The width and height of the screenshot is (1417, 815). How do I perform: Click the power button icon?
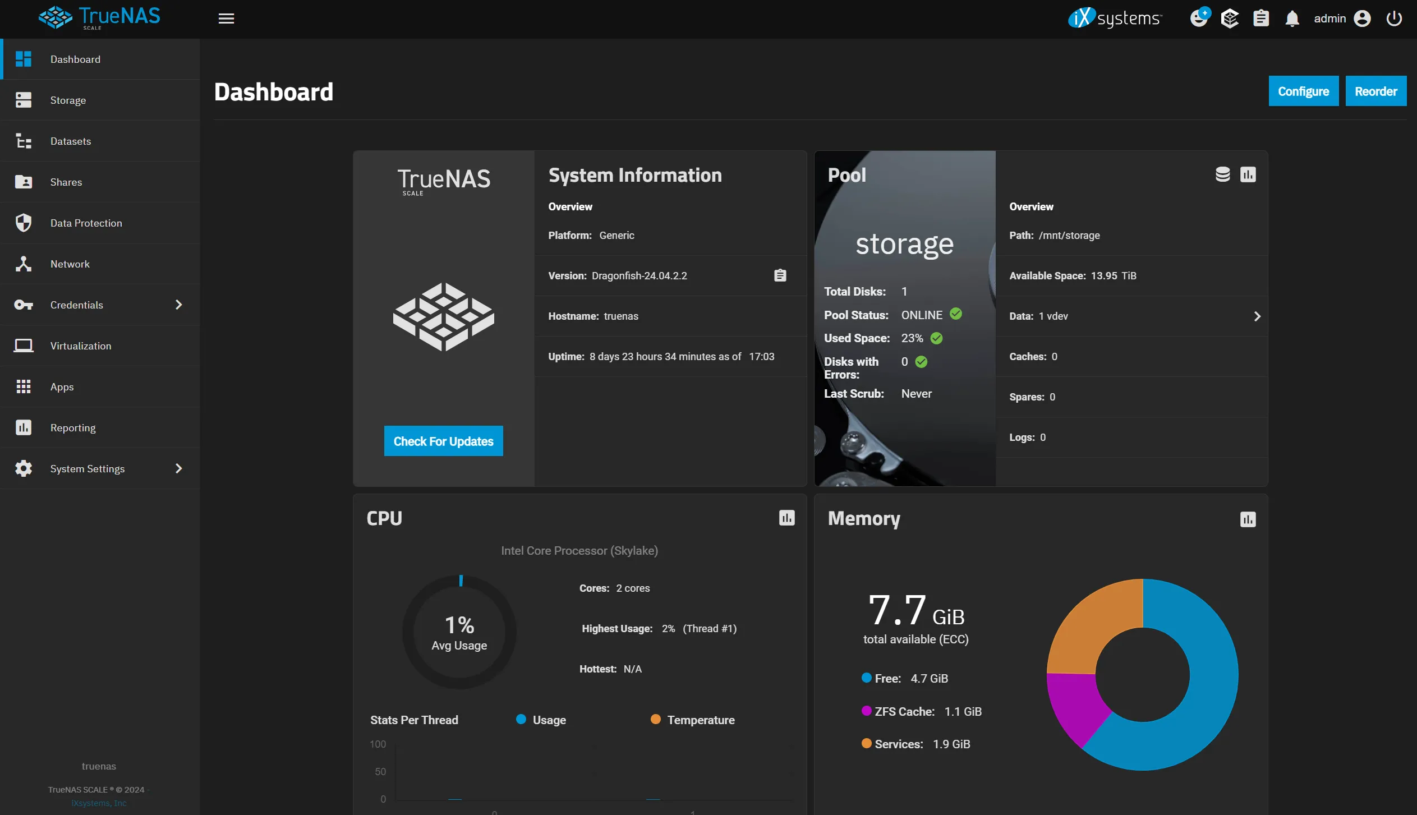(x=1394, y=19)
